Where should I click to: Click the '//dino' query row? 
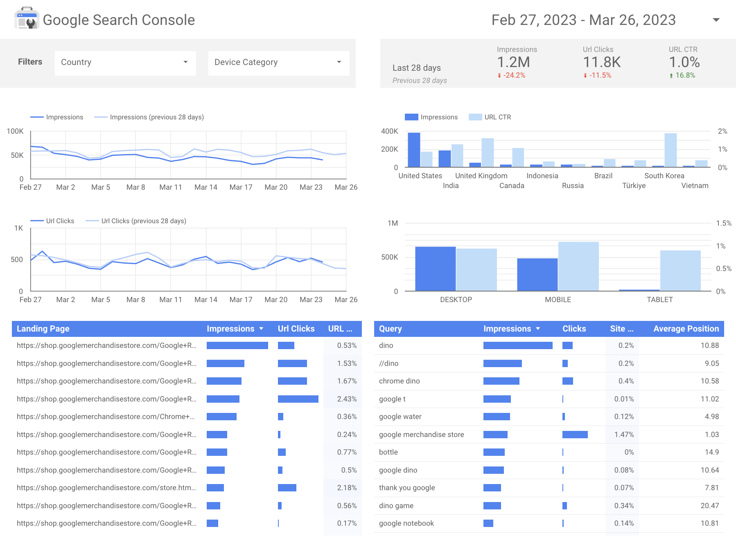coord(549,363)
